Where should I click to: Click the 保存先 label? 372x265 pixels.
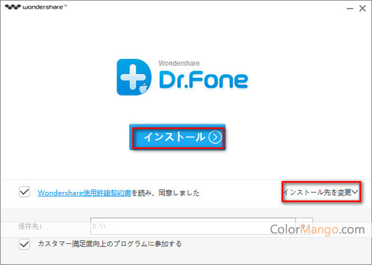click(x=30, y=227)
